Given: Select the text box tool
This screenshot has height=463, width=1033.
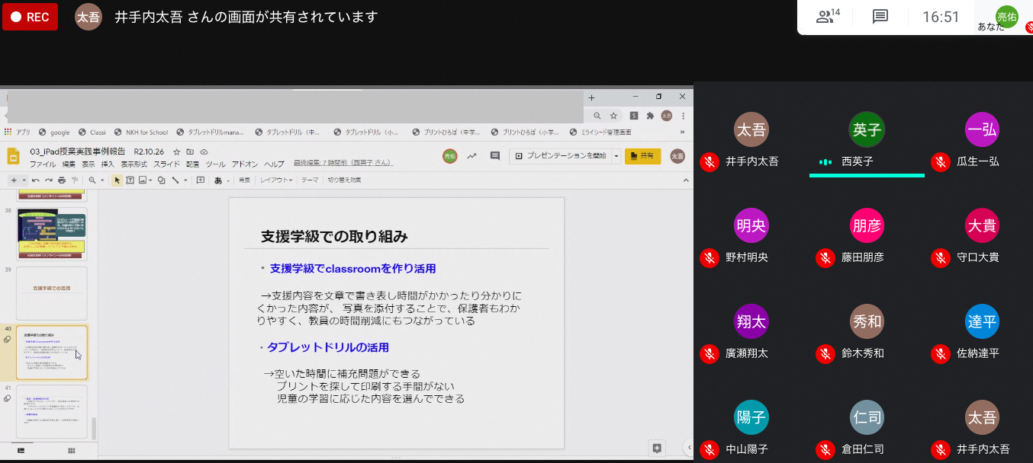Looking at the screenshot, I should click(130, 180).
